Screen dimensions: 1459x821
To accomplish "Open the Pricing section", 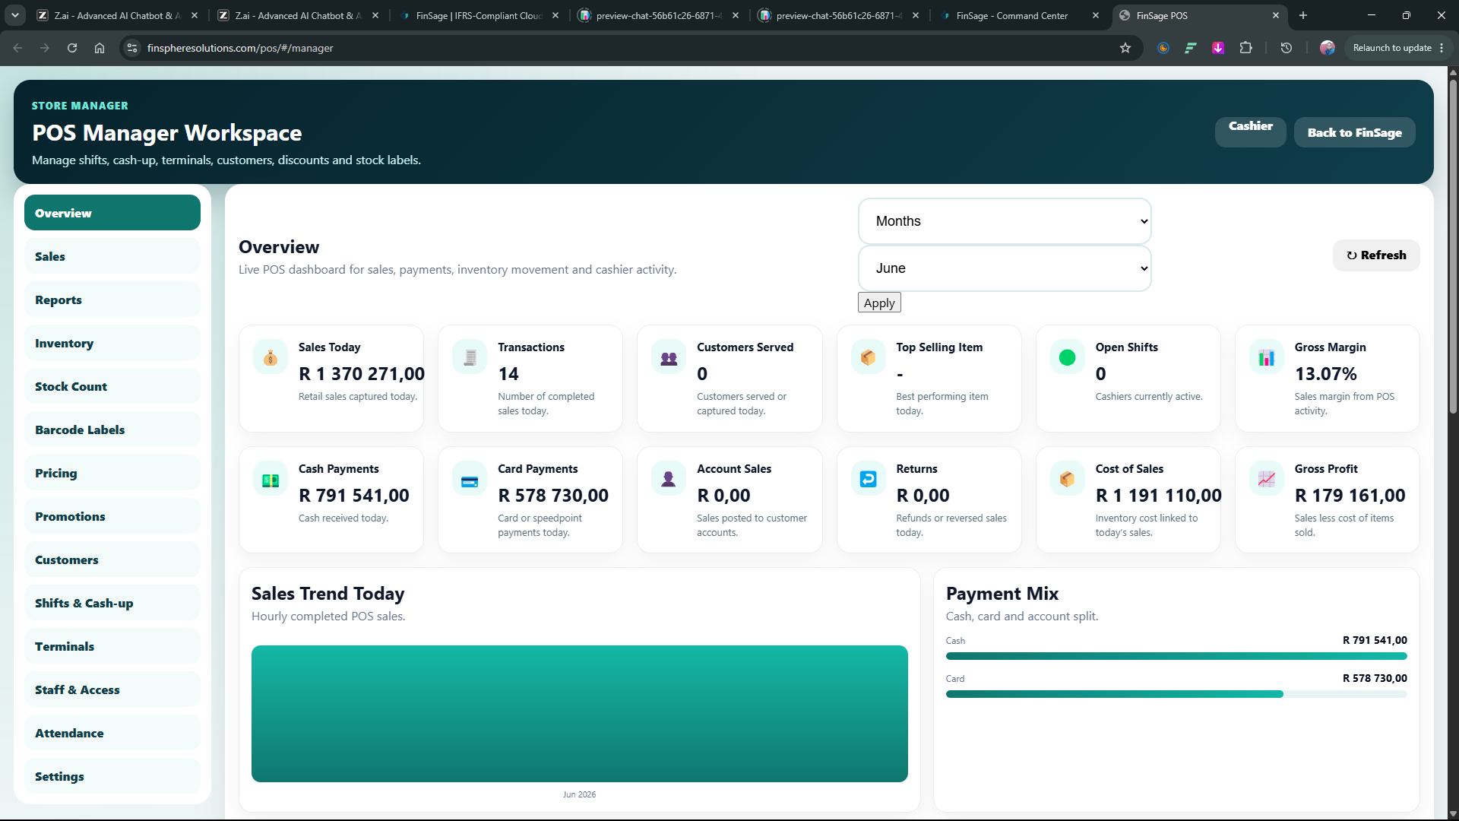I will point(112,473).
